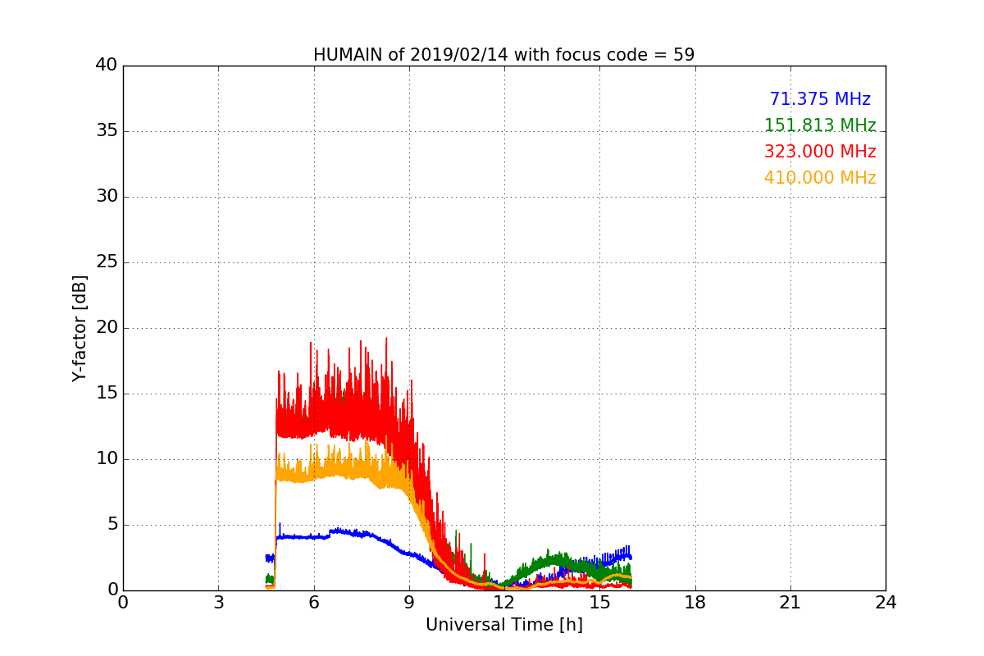Click y-axis tick label 25
The height and width of the screenshot is (656, 984).
coord(107,262)
